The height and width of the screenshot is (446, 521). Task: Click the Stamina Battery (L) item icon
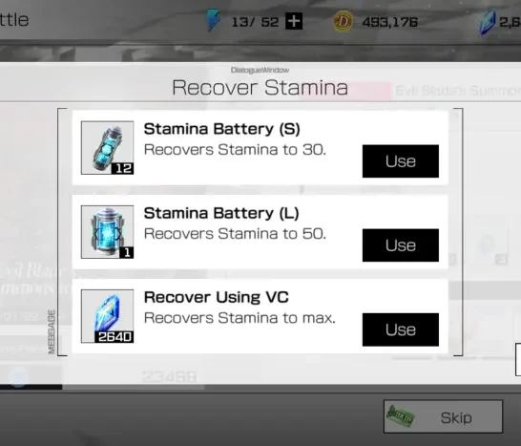[107, 232]
